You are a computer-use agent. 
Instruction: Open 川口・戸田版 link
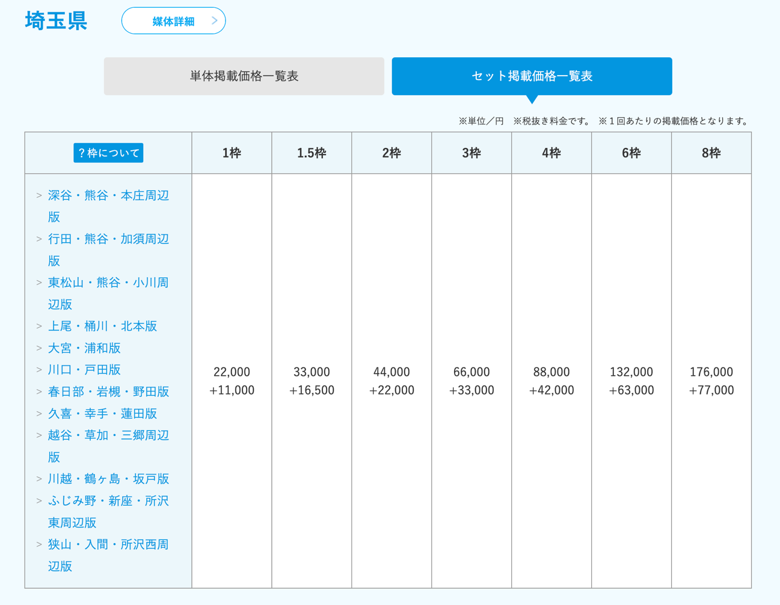(84, 370)
